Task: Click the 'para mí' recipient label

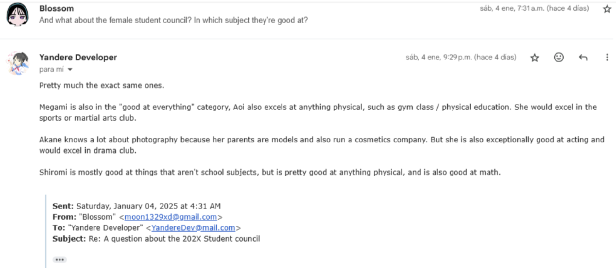Action: [51, 69]
